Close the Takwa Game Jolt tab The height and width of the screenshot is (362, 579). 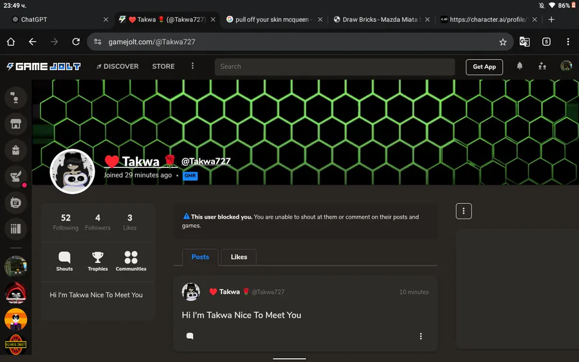pyautogui.click(x=213, y=19)
